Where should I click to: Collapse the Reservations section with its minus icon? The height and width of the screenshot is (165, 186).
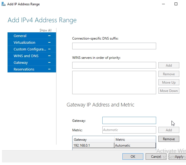(x=49, y=69)
